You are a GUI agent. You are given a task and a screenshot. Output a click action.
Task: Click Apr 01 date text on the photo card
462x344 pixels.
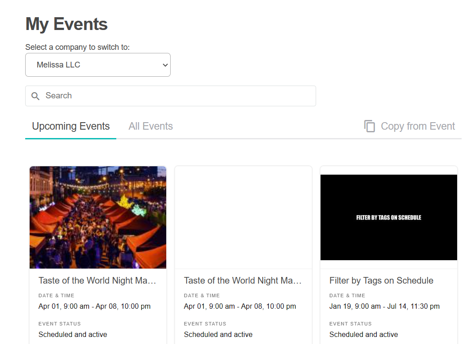click(94, 307)
